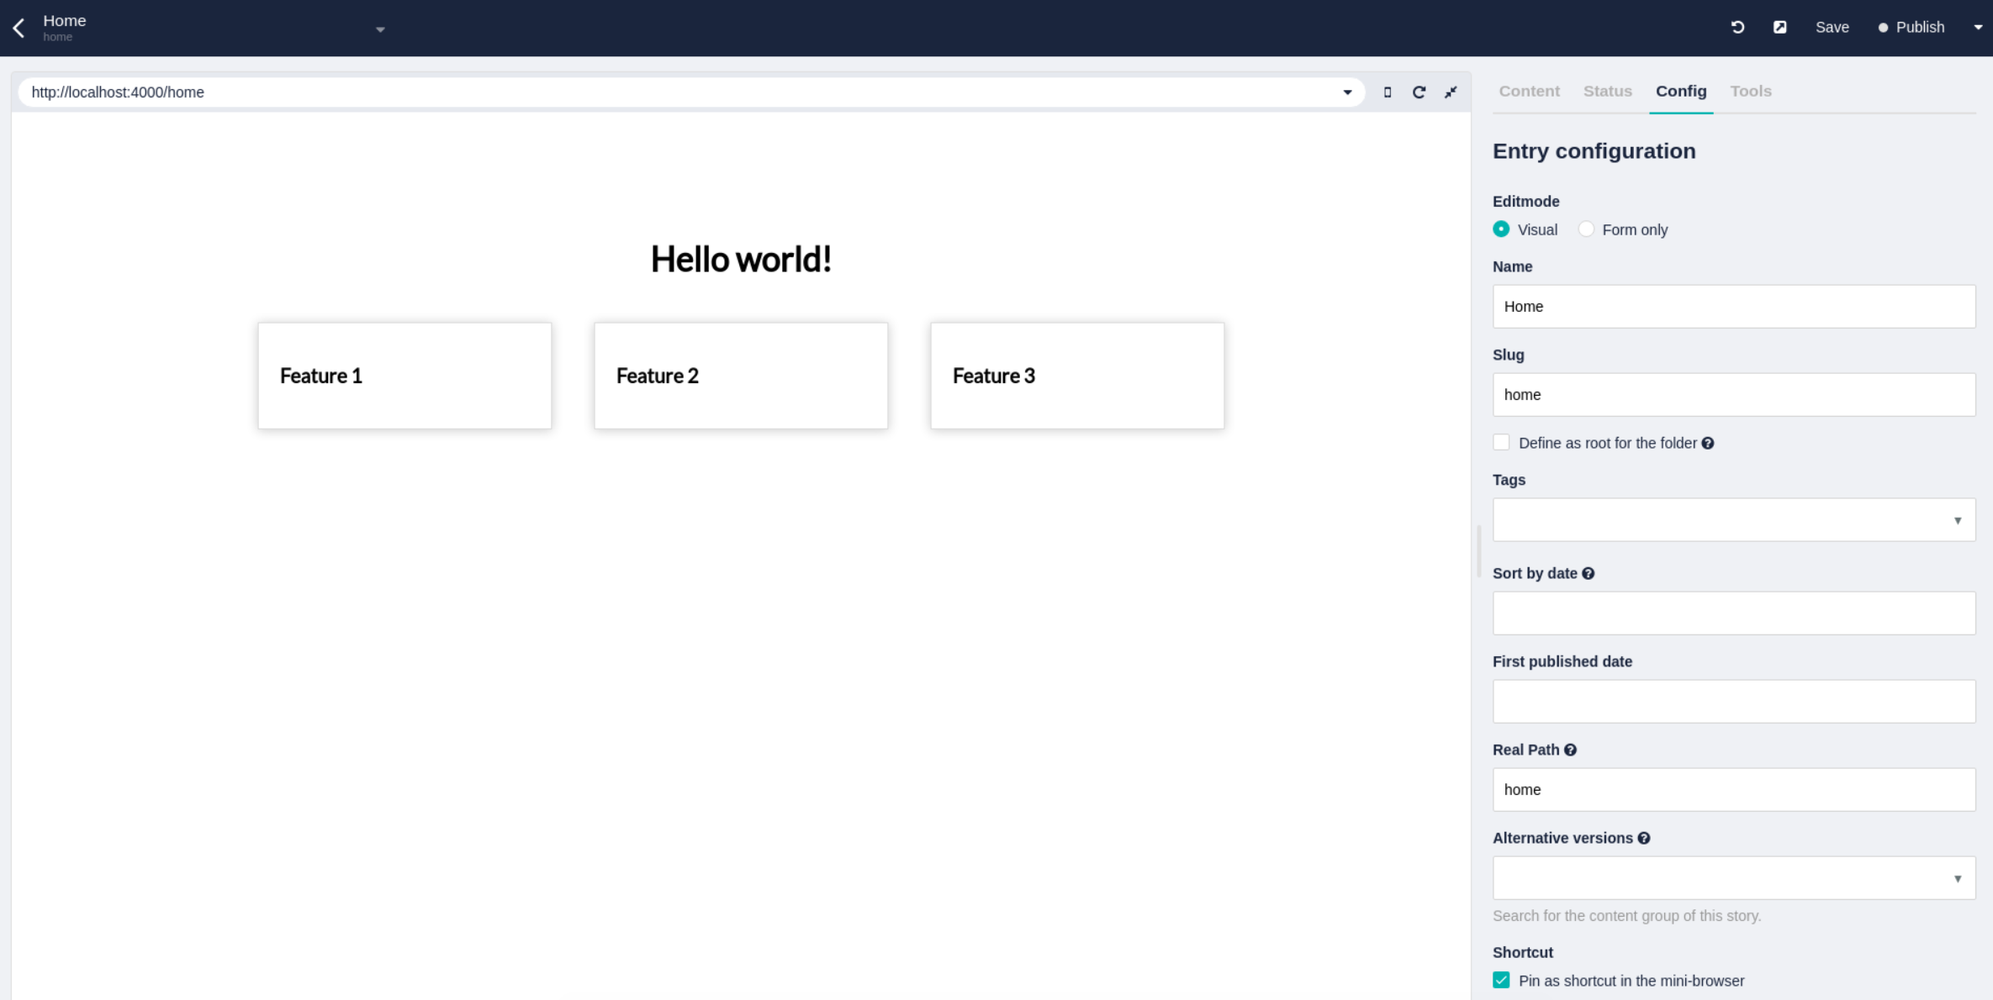This screenshot has width=1993, height=1000.
Task: Click the collapse preview arrows icon
Action: (x=1451, y=92)
